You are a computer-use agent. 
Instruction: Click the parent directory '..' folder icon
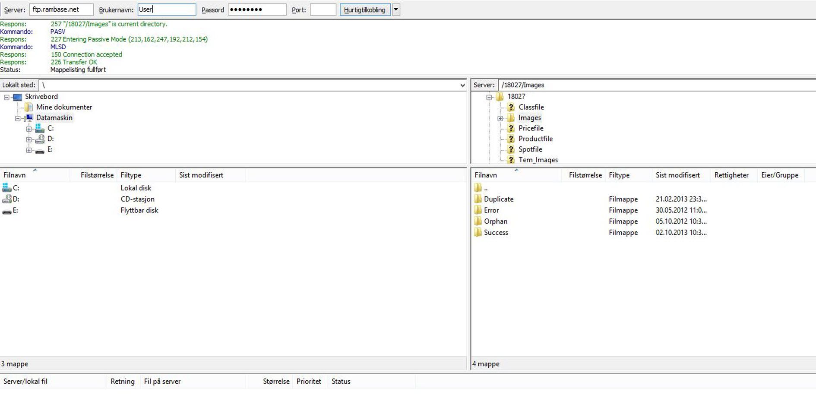[478, 188]
